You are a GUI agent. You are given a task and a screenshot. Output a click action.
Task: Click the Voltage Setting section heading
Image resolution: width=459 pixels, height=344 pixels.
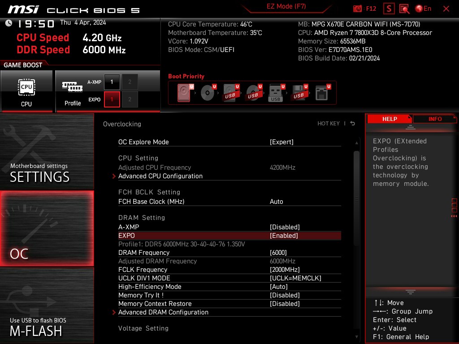pos(143,328)
